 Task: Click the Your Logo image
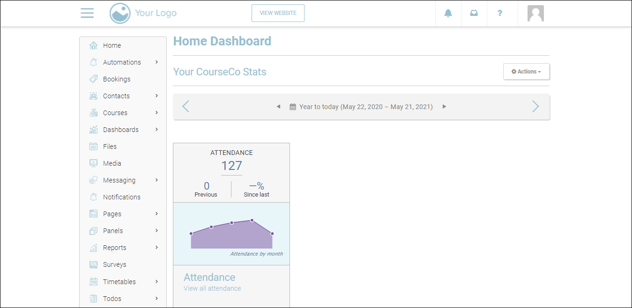point(143,13)
